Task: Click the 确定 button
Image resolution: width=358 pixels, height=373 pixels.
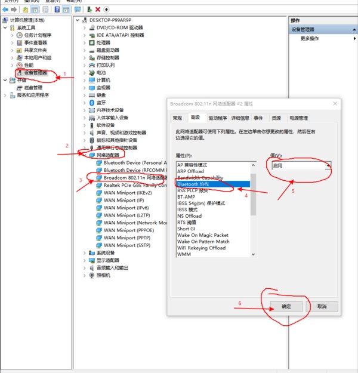Action: [286, 306]
